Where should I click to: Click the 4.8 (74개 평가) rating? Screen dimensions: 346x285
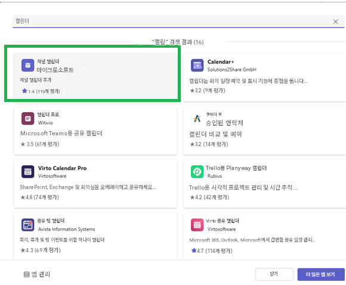coord(40,197)
